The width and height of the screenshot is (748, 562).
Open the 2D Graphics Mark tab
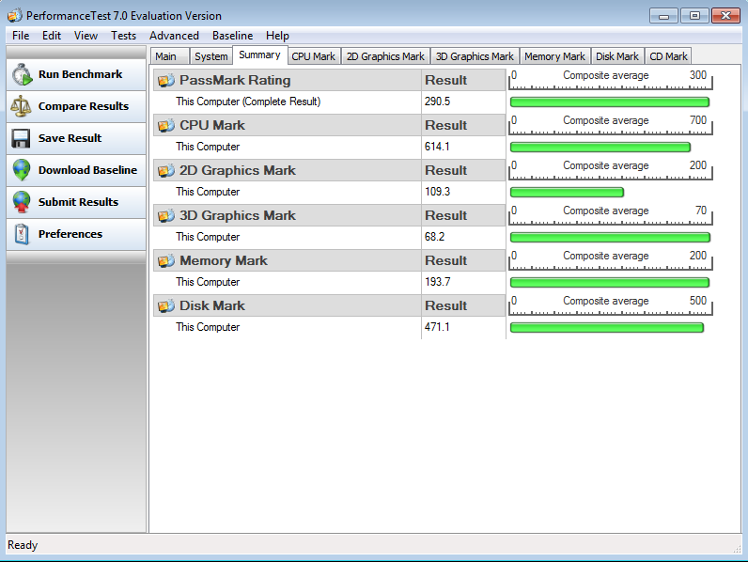pyautogui.click(x=385, y=56)
